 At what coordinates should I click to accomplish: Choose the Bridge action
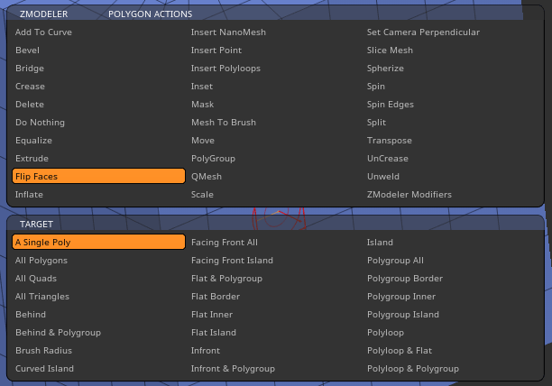30,69
